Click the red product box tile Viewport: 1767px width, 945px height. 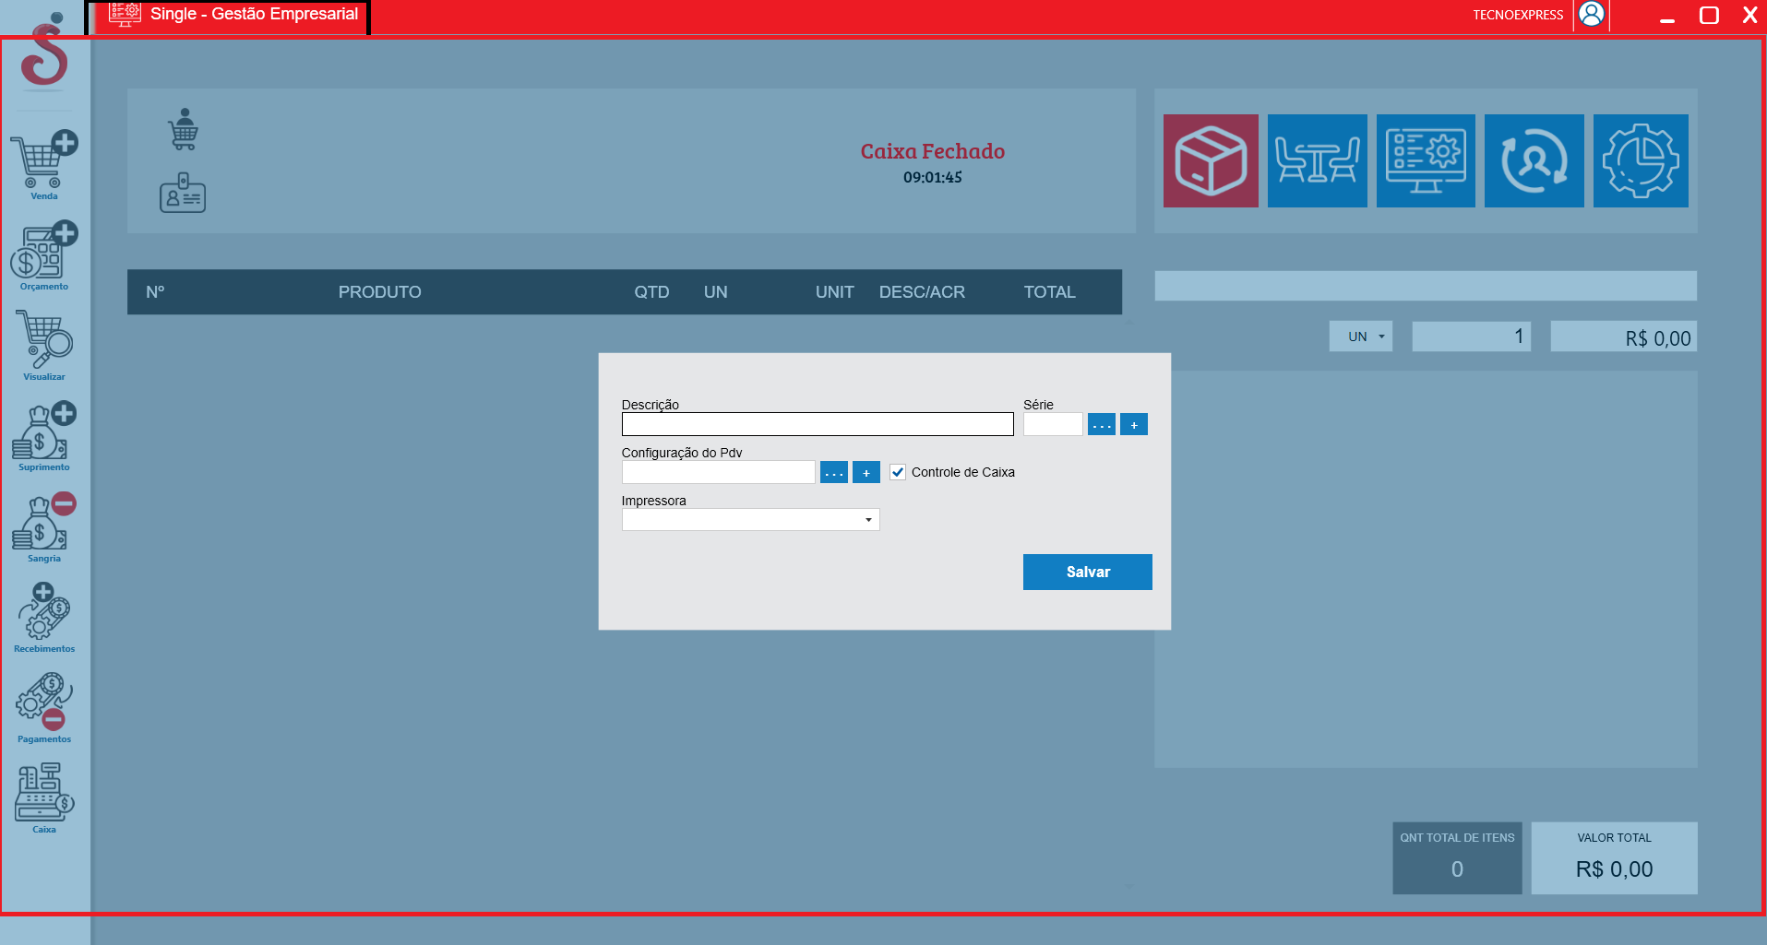1211,161
